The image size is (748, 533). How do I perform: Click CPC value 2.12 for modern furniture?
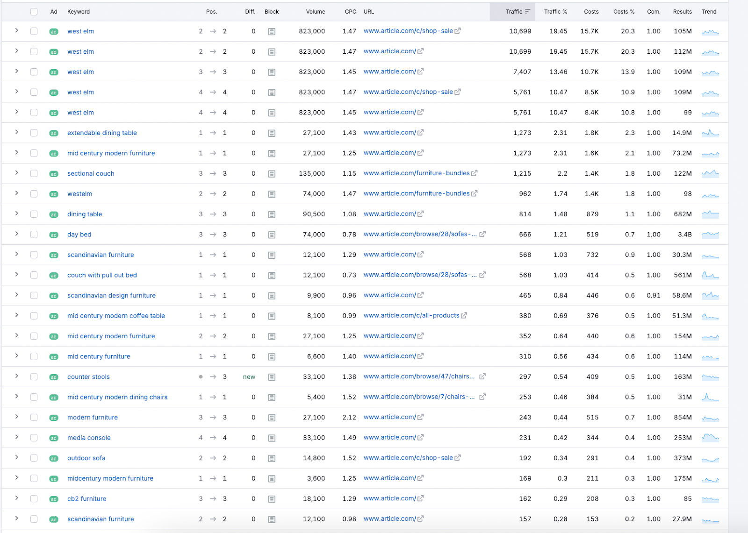click(x=349, y=418)
